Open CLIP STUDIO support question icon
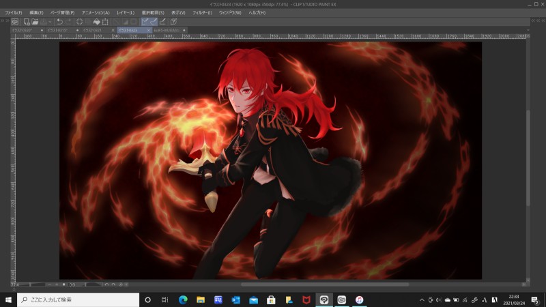The width and height of the screenshot is (546, 307). pyautogui.click(x=173, y=22)
